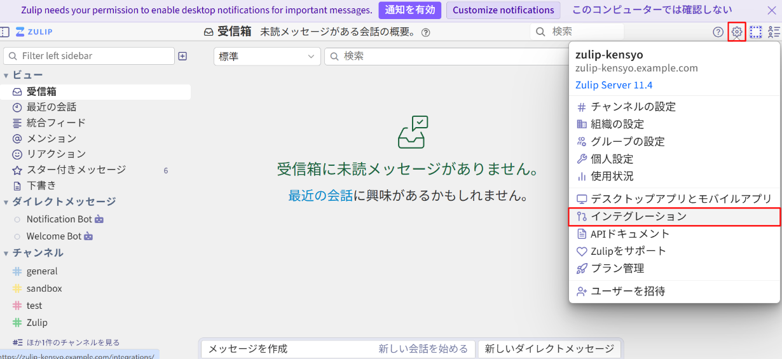
Task: Select 組織の設定 menu item
Action: (x=675, y=124)
